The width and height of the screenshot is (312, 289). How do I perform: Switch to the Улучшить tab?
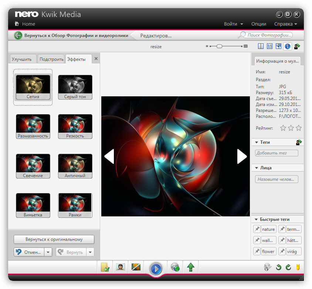pos(22,59)
